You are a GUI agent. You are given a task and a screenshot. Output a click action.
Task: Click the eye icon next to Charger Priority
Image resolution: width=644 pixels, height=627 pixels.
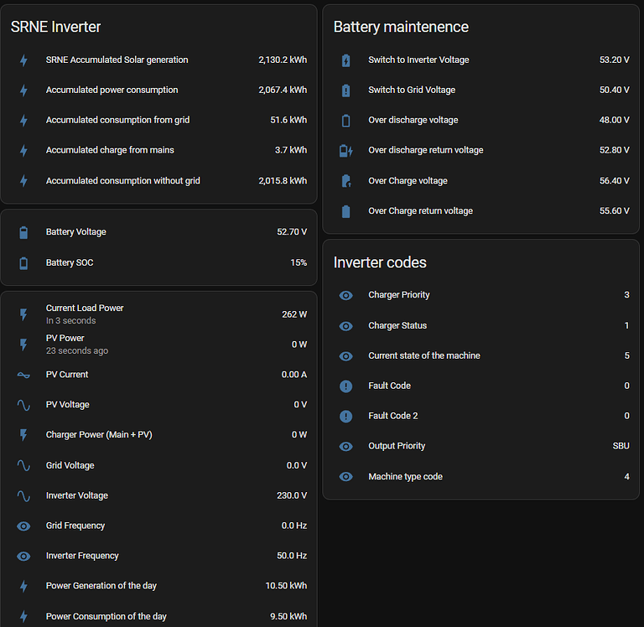[x=345, y=295]
